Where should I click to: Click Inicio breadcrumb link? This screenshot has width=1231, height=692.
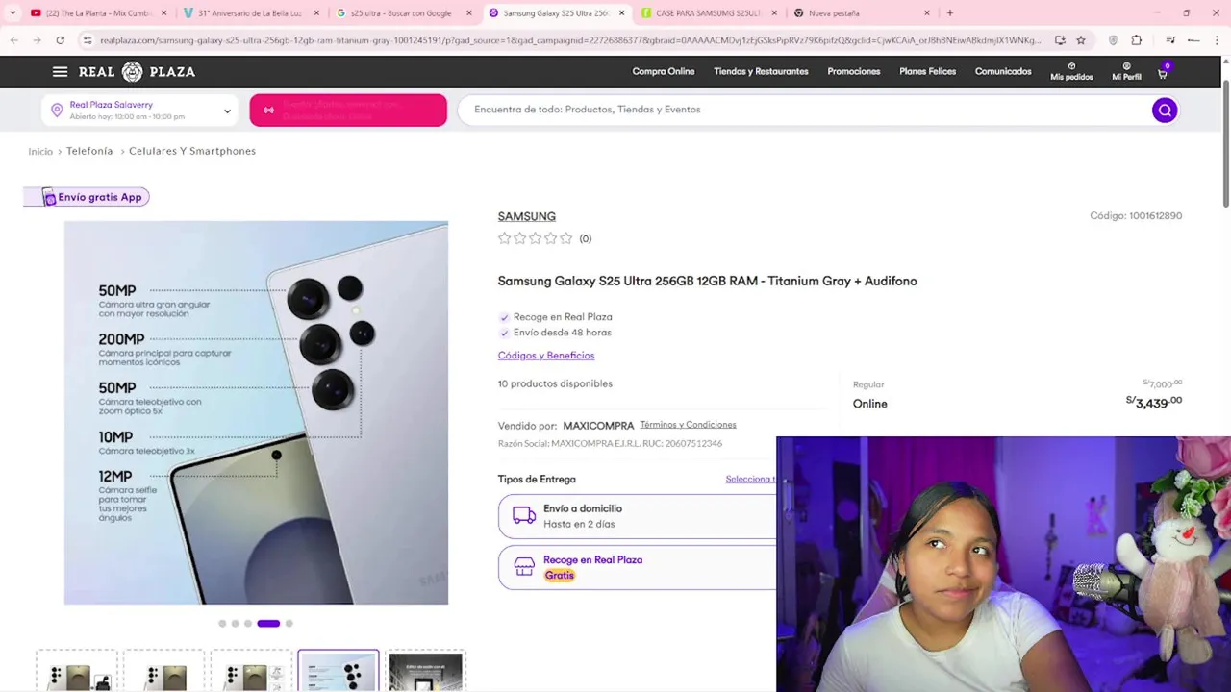[40, 152]
